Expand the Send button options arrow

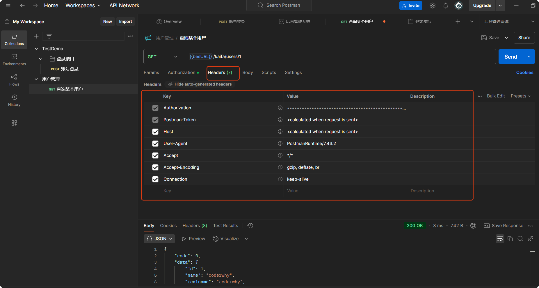529,57
